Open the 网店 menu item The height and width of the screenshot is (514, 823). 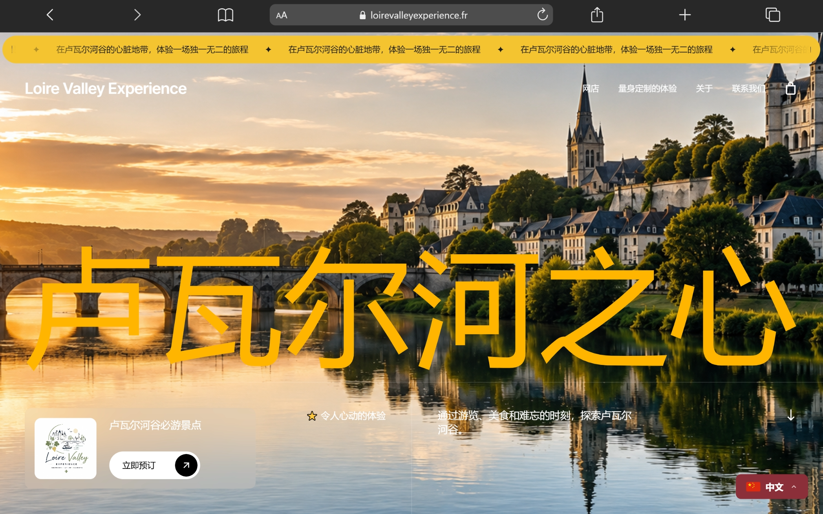(591, 89)
